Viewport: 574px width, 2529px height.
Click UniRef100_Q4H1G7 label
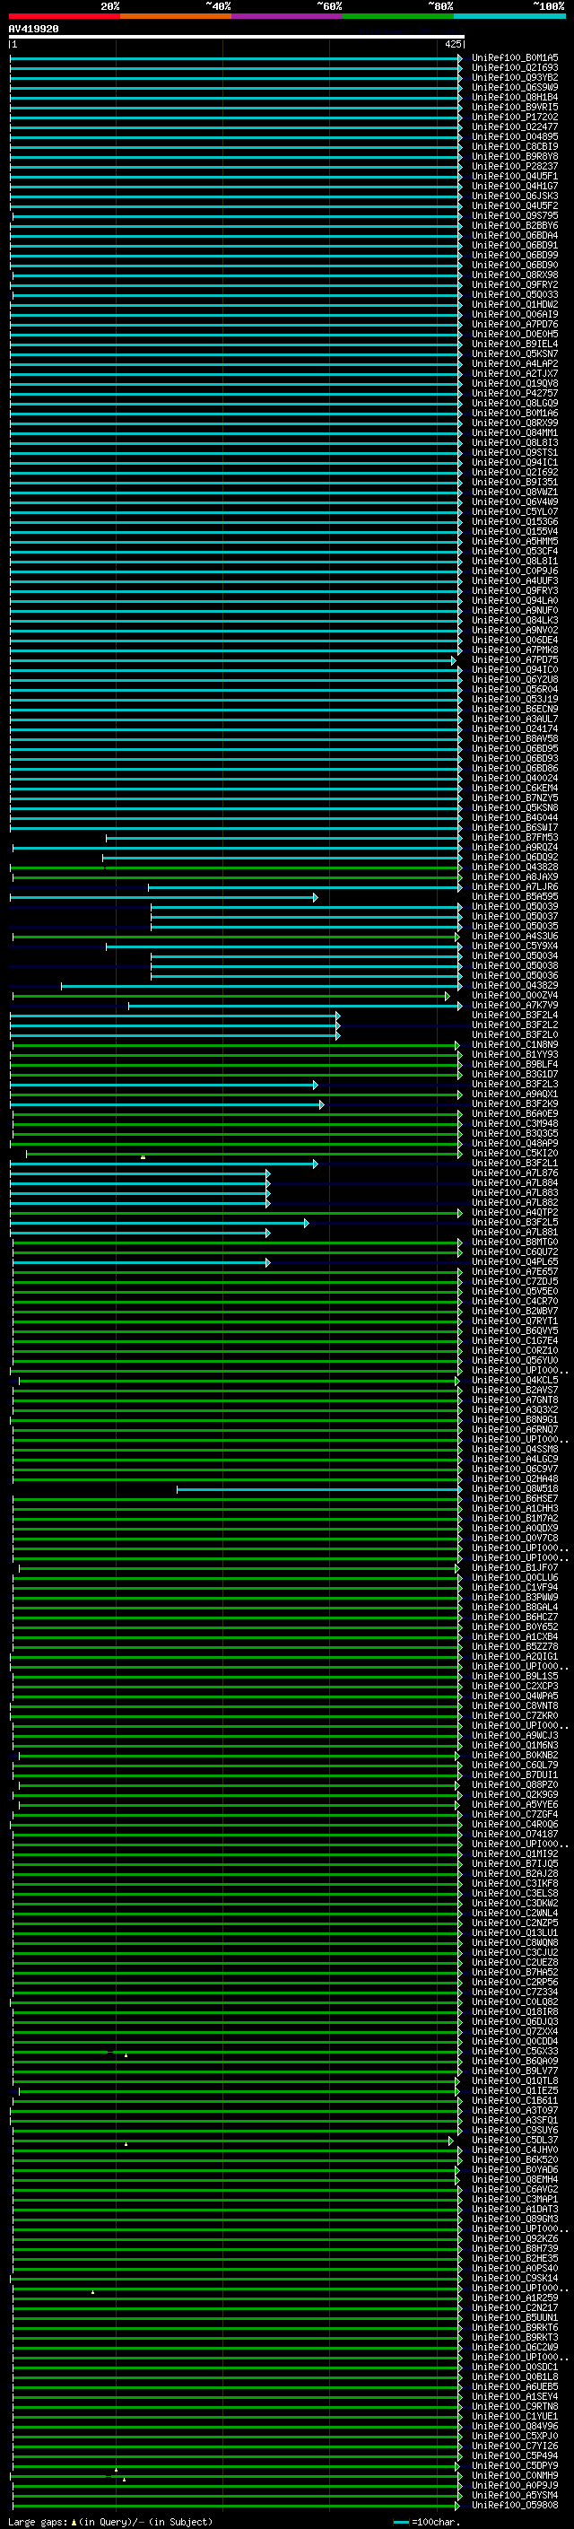point(515,187)
